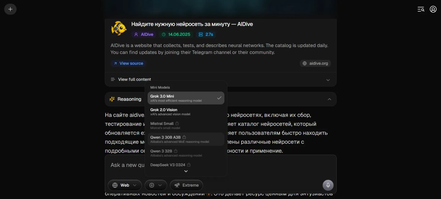Viewport: 441px width, 199px height.
Task: Click the telescope icon in Extreme button
Action: tap(177, 185)
